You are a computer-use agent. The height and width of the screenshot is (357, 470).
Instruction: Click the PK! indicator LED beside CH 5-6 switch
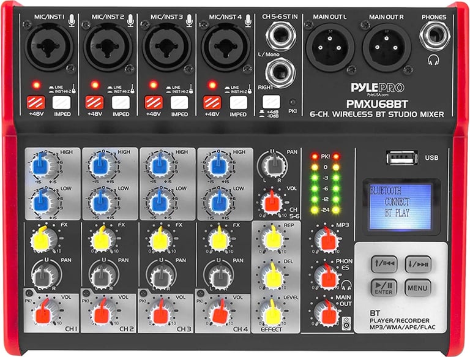click(x=293, y=102)
